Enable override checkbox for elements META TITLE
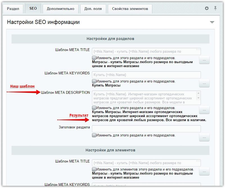Image resolution: width=225 pixels, height=188 pixels. tap(94, 169)
